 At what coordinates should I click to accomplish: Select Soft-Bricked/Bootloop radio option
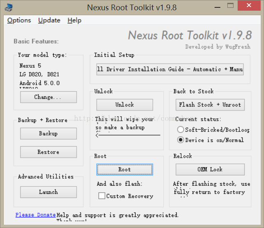(x=213, y=130)
